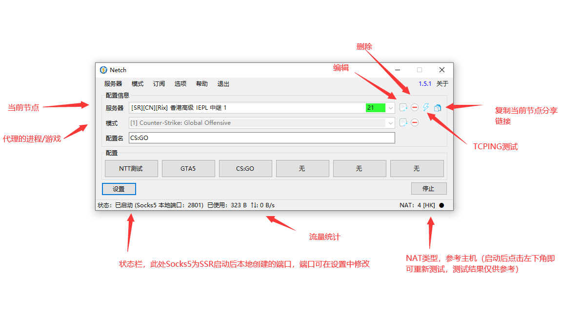
Task: Open the 订阅 menu
Action: (x=159, y=84)
